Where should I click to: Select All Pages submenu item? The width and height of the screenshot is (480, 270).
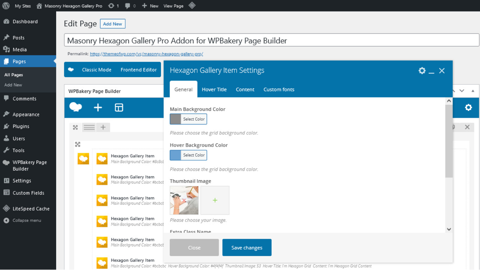13,75
